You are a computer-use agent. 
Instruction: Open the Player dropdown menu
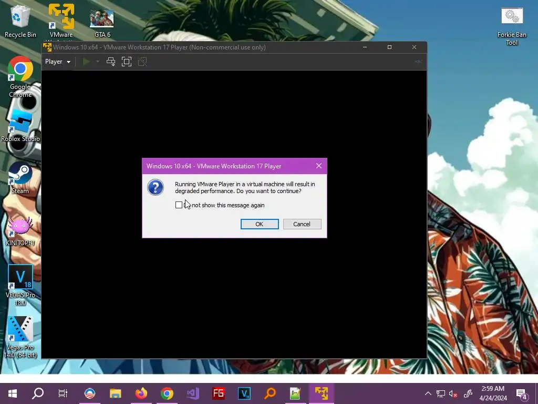pos(58,62)
